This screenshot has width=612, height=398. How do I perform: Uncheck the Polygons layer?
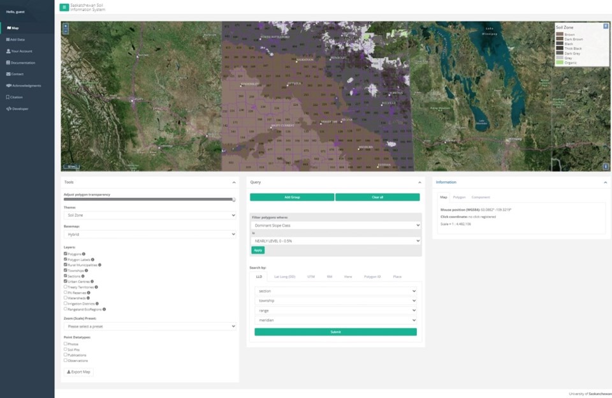pyautogui.click(x=66, y=253)
